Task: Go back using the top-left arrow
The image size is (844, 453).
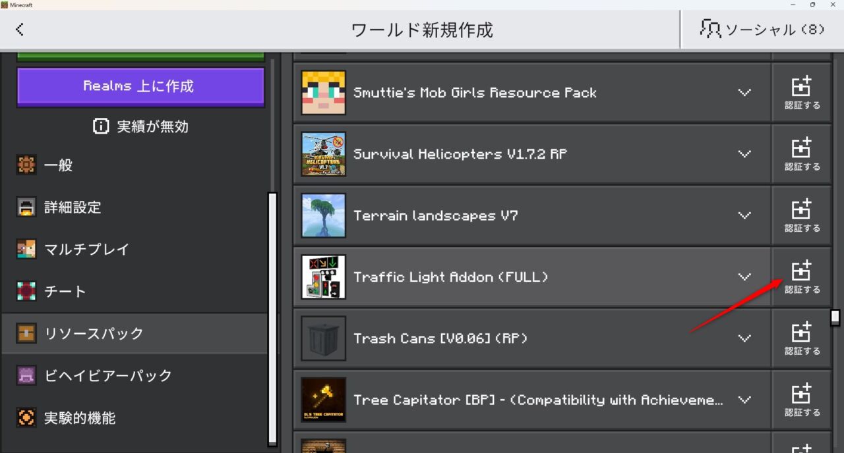Action: pyautogui.click(x=20, y=29)
